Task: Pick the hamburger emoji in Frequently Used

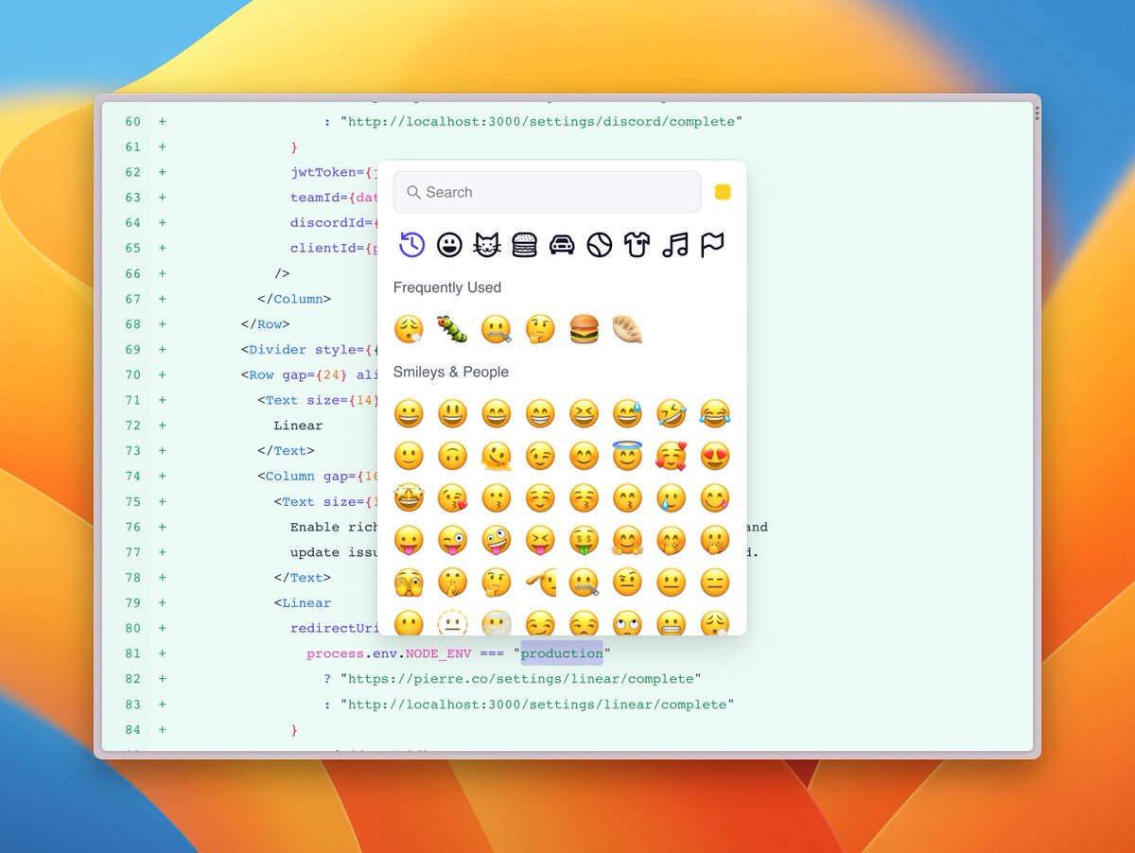Action: (584, 329)
